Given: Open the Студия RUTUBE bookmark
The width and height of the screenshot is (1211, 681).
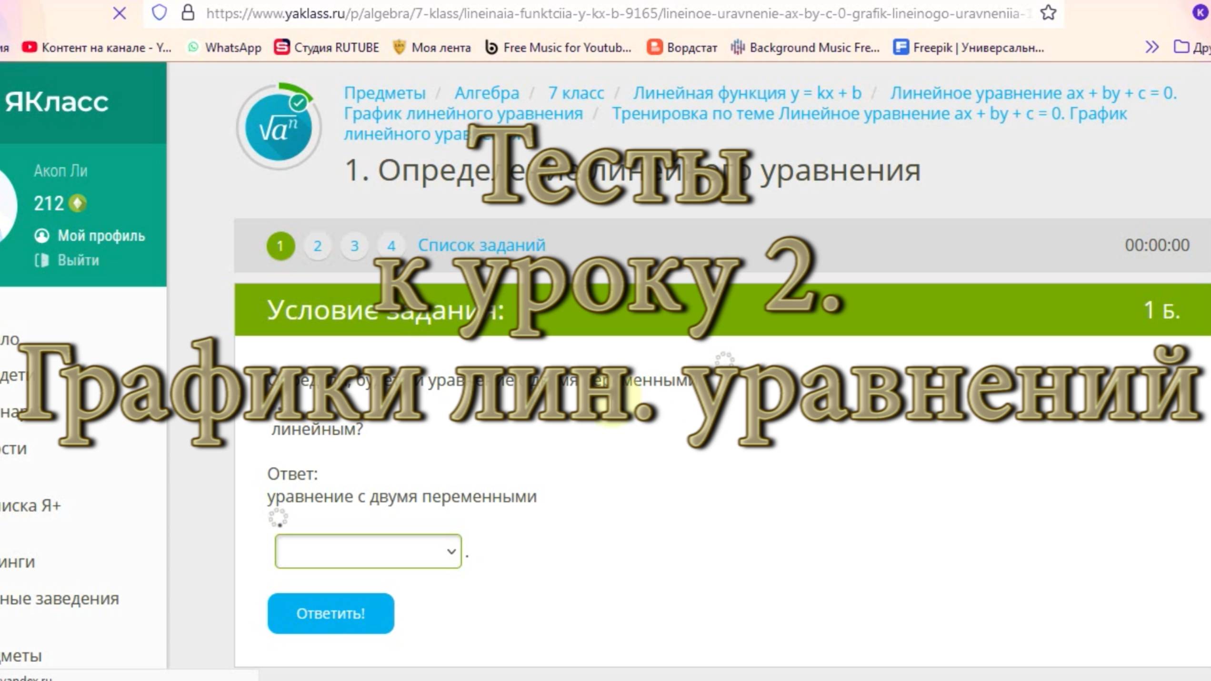Looking at the screenshot, I should 327,48.
